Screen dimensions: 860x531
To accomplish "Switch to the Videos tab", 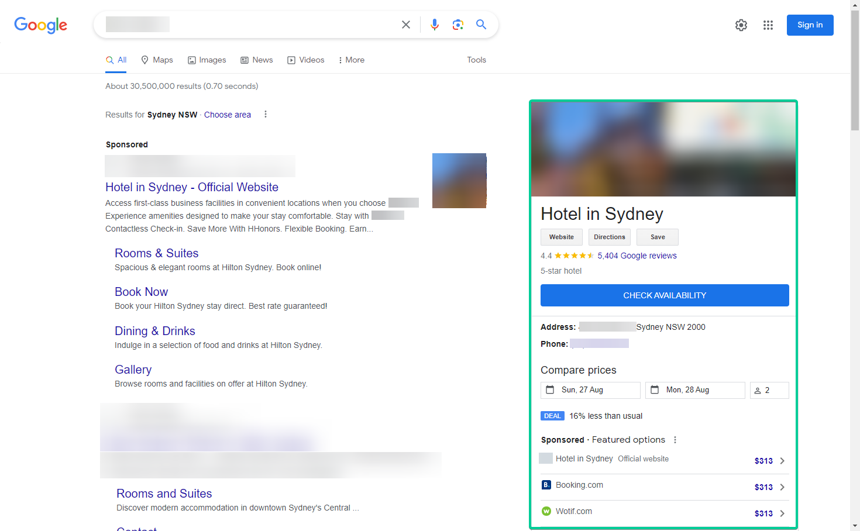I will 305,60.
